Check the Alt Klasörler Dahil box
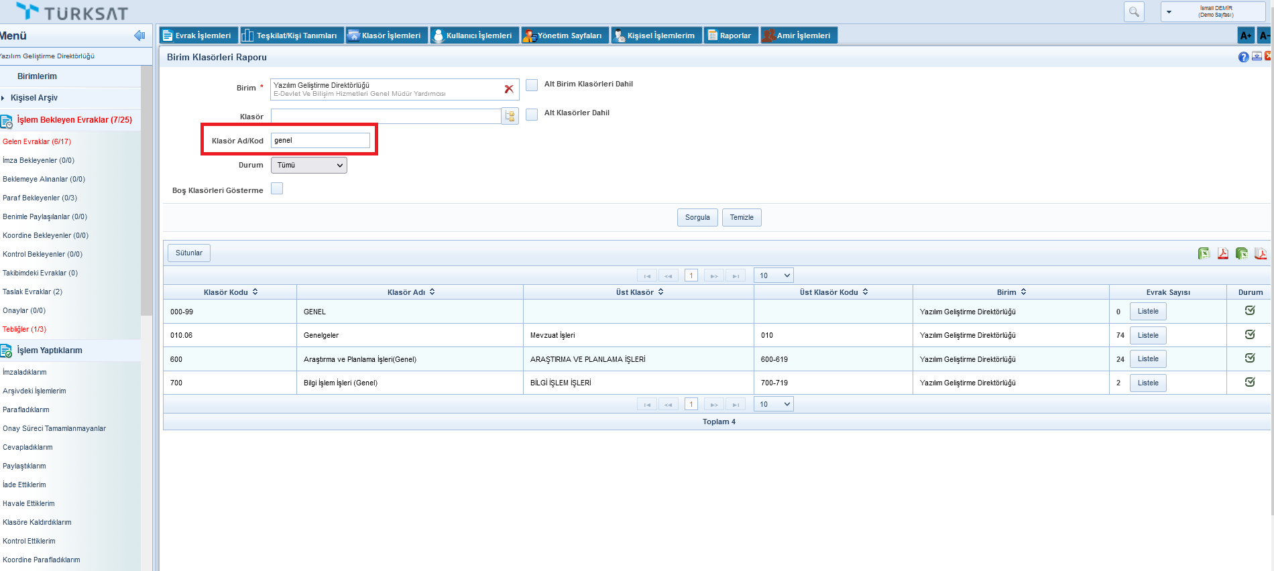Screen dimensions: 1274x571 pos(532,114)
